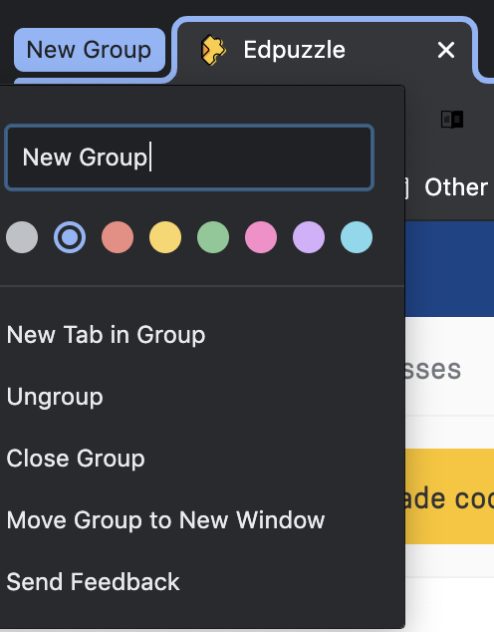Choose Send Feedback from the menu

tap(202, 581)
